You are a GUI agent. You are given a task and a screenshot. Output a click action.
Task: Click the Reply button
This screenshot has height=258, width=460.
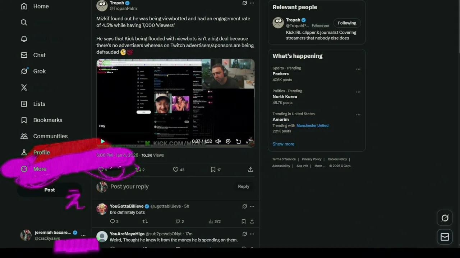243,186
